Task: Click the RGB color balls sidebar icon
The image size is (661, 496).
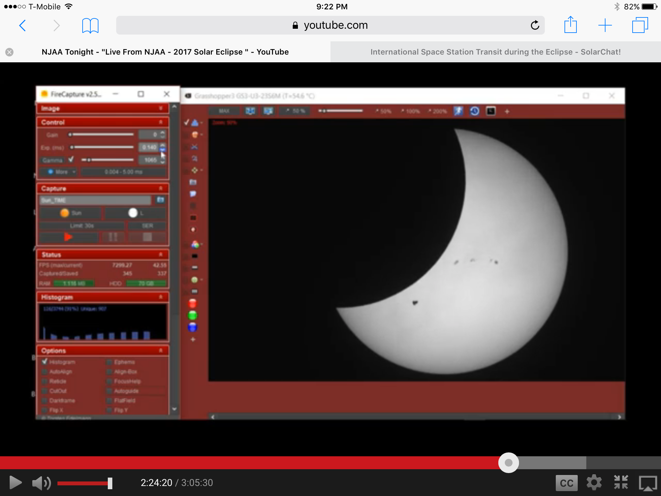Action: tap(195, 244)
